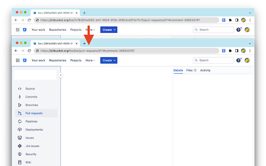Image resolution: width=266 pixels, height=166 pixels.
Task: Click the address bar in the back window
Action: click(126, 20)
